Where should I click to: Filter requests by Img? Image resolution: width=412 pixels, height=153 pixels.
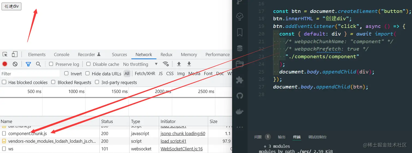click(x=181, y=74)
